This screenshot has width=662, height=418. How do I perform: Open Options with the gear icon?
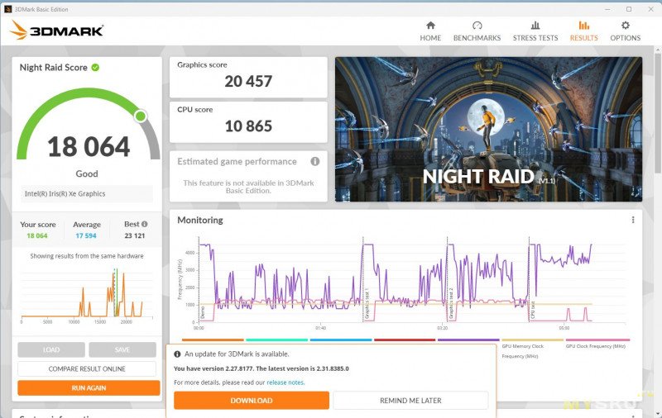tap(626, 26)
